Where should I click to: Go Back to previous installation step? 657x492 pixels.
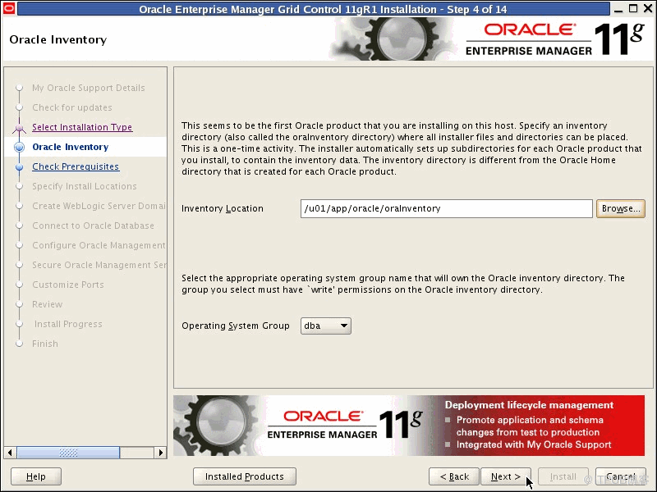(x=454, y=476)
